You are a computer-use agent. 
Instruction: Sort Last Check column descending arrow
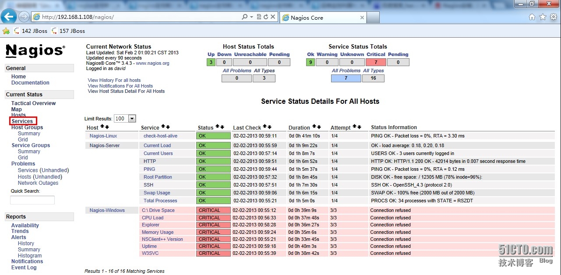click(269, 127)
